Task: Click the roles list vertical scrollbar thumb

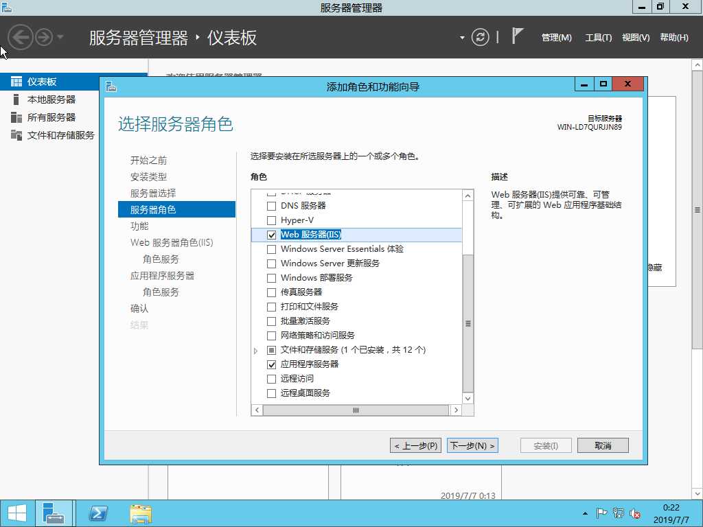Action: click(x=468, y=324)
